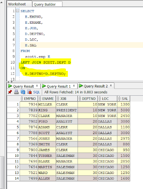143x189 pixels.
Task: Click the delete row icon with red X
Action: click(x=29, y=92)
